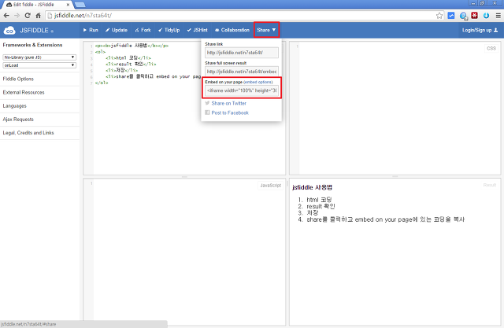This screenshot has height=328, width=504.
Task: Click the globe search extension icon
Action: pyautogui.click(x=463, y=16)
